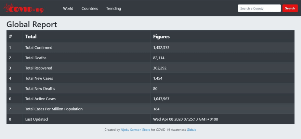Viewport: 301px width, 139px height.
Task: Select the Total Recovered label
Action: point(39,68)
